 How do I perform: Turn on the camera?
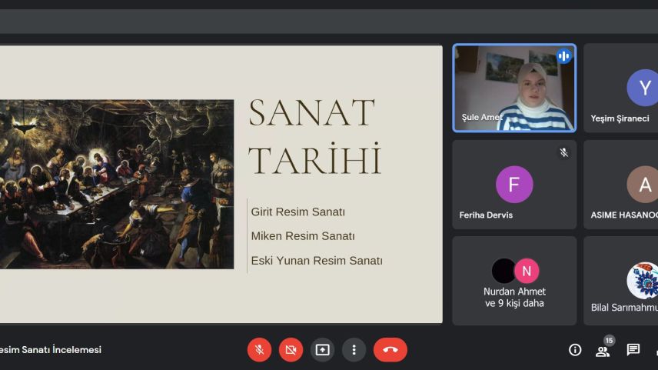(x=291, y=350)
